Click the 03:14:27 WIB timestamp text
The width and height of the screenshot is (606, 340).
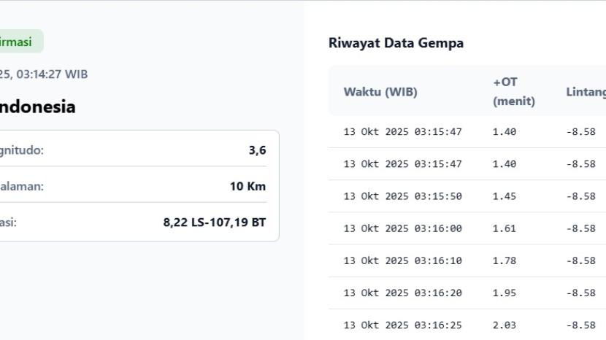44,74
